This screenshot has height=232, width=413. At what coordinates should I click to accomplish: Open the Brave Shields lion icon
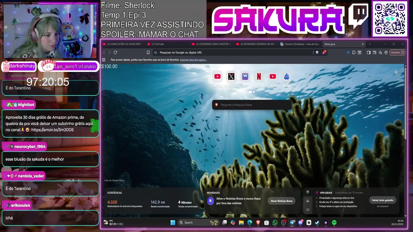pyautogui.click(x=317, y=53)
